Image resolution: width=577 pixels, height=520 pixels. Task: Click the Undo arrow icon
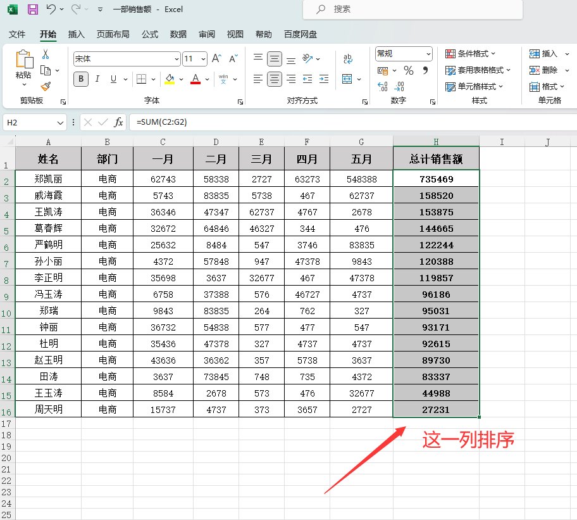[x=51, y=9]
